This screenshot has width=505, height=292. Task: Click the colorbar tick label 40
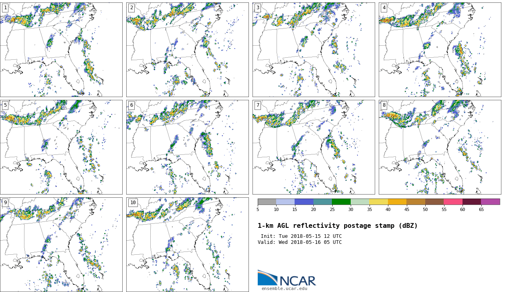[x=388, y=209]
